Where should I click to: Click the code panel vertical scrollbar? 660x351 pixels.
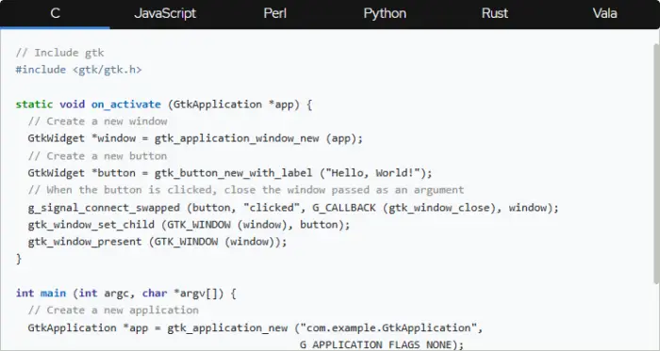click(656, 163)
